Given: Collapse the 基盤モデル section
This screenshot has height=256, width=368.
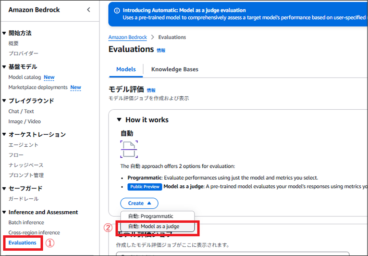Looking at the screenshot, I should 4,67.
